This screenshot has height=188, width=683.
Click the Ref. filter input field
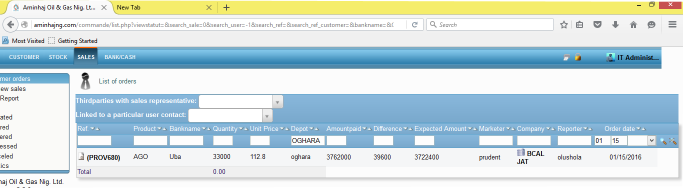(x=94, y=141)
